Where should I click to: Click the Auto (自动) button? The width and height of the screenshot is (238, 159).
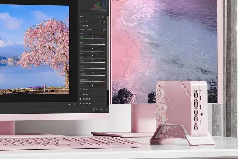[99, 17]
